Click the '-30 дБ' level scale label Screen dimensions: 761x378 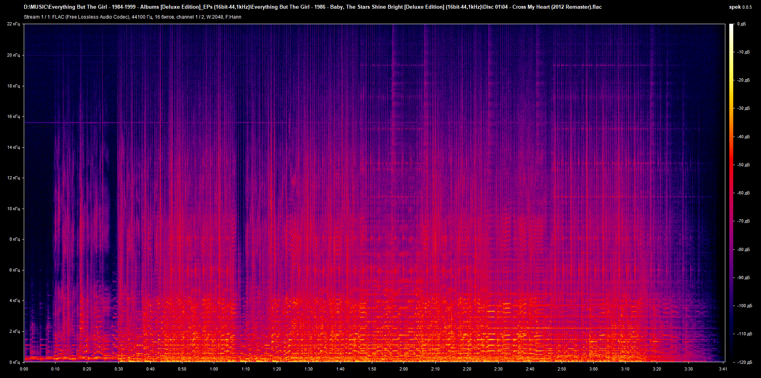[744, 108]
